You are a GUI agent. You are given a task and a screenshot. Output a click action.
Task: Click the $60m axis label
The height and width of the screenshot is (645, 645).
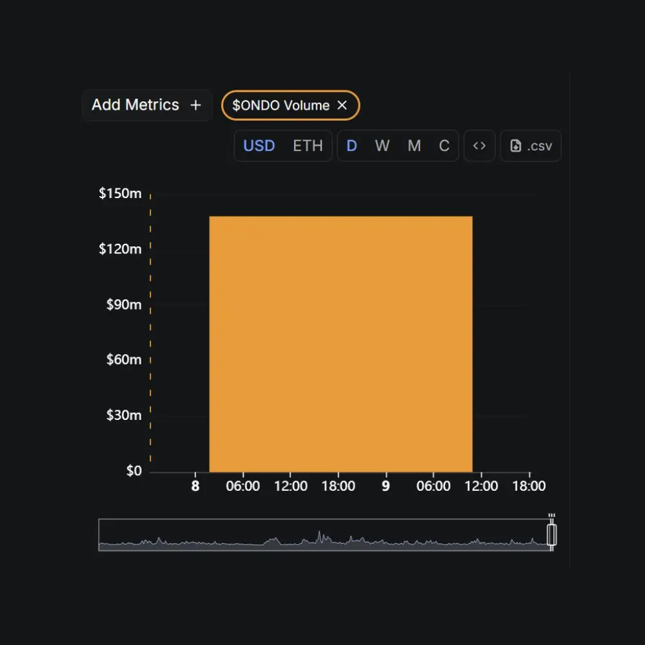123,359
